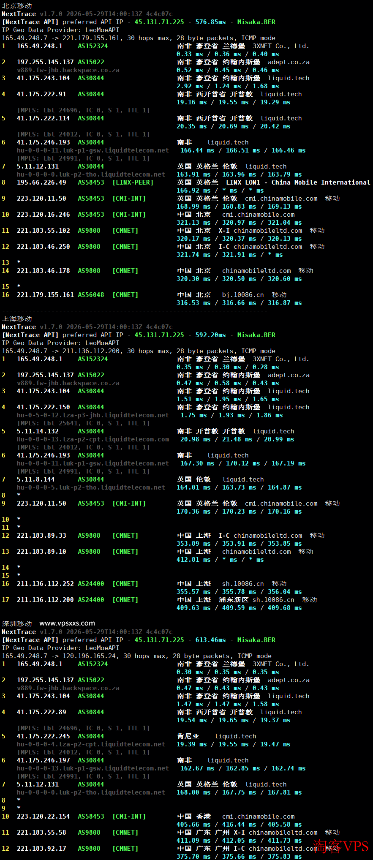
Task: Select the IP address 211.136.112.252
Action: [45, 584]
